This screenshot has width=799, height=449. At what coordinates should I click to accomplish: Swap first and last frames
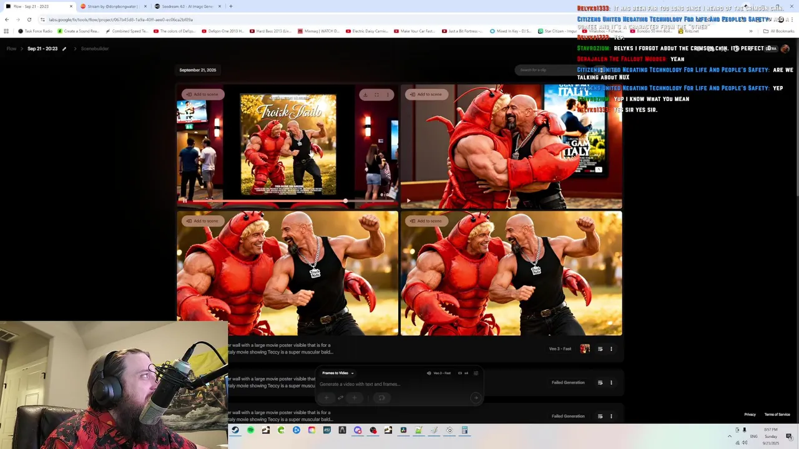tap(341, 398)
